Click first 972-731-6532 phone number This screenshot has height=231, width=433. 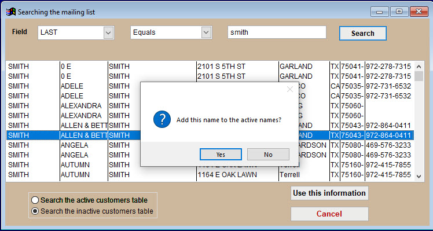(x=388, y=86)
